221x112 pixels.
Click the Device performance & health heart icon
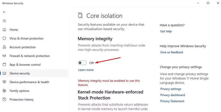coord(4,82)
